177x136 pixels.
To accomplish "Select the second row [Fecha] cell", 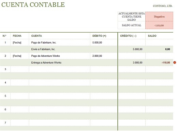I will point(19,56).
